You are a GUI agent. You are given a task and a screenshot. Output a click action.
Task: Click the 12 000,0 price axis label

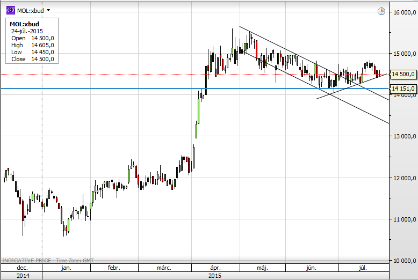[405, 178]
